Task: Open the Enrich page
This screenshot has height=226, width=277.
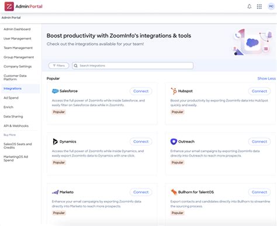Action: 8,107
